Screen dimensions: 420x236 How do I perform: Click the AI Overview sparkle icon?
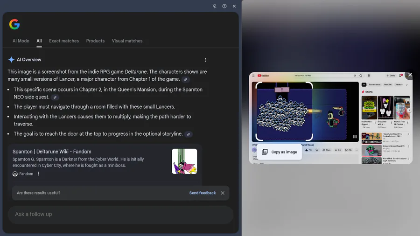coord(11,60)
